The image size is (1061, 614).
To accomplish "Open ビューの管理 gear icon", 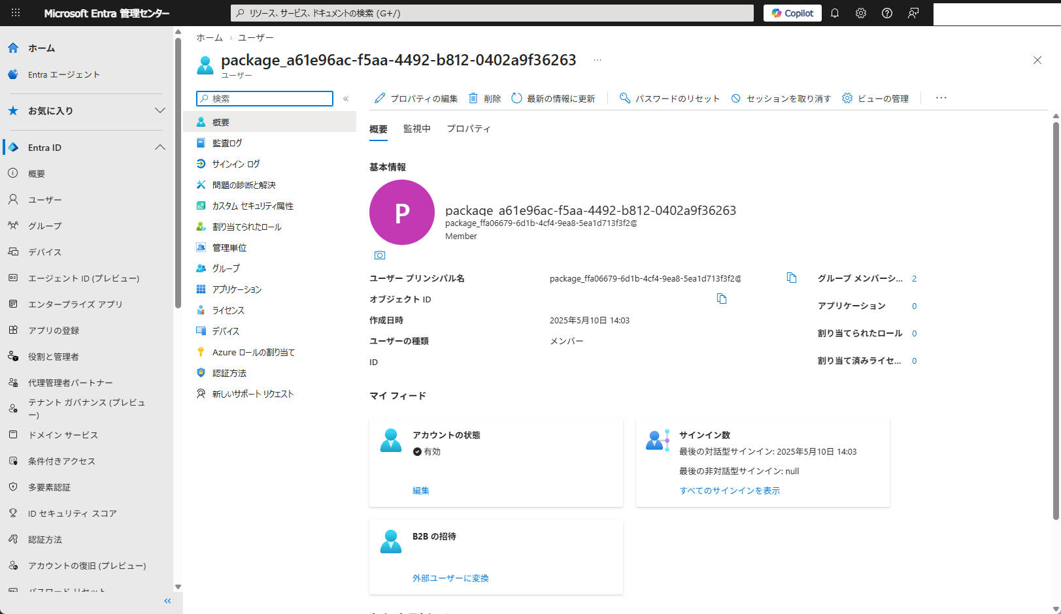I will pos(847,98).
